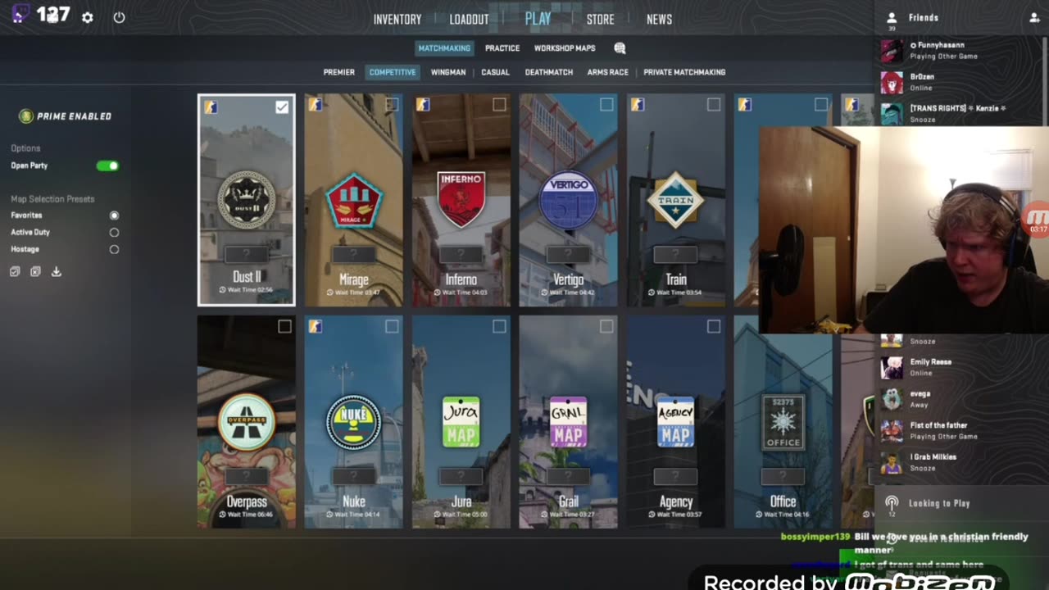Click friend name 'evega'

pyautogui.click(x=920, y=393)
